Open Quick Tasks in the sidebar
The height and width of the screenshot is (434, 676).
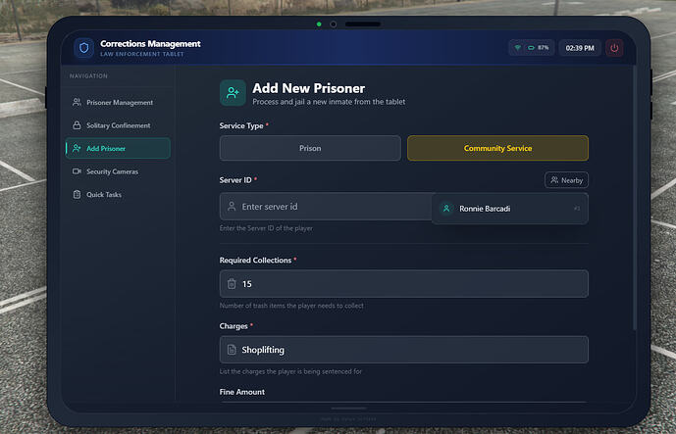click(x=118, y=195)
